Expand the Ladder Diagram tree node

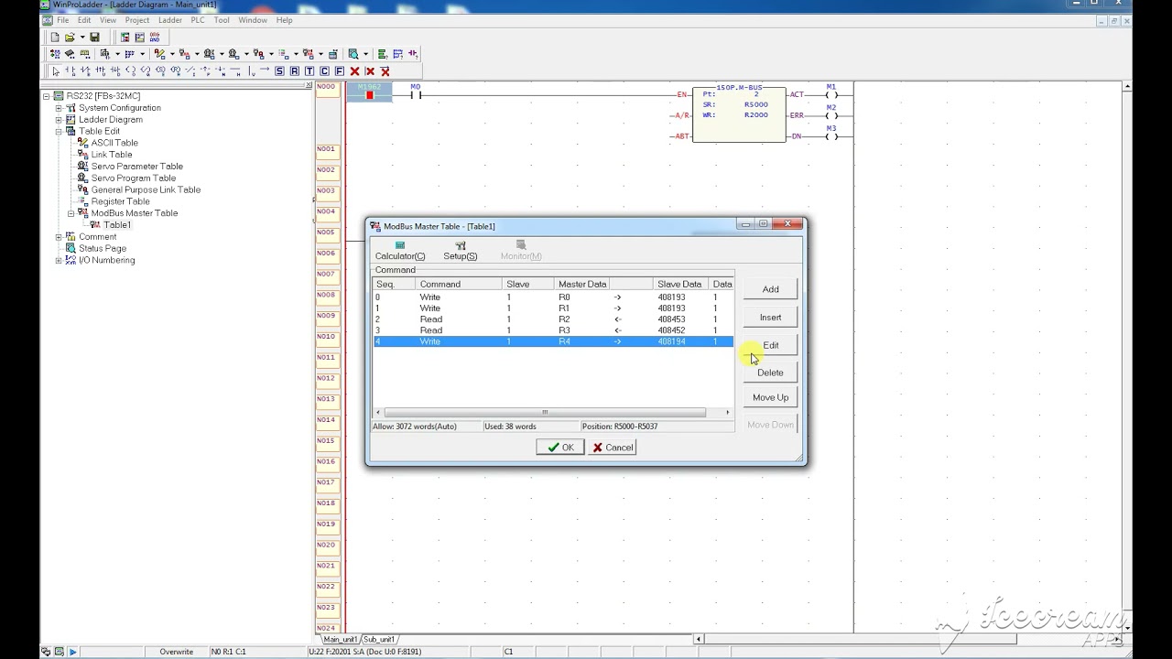pos(59,120)
